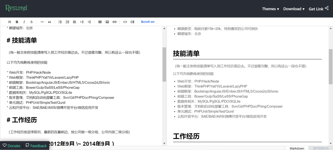The height and width of the screenshot is (150, 333).
Task: Decrease list indent (outdent)
Action: tap(89, 22)
